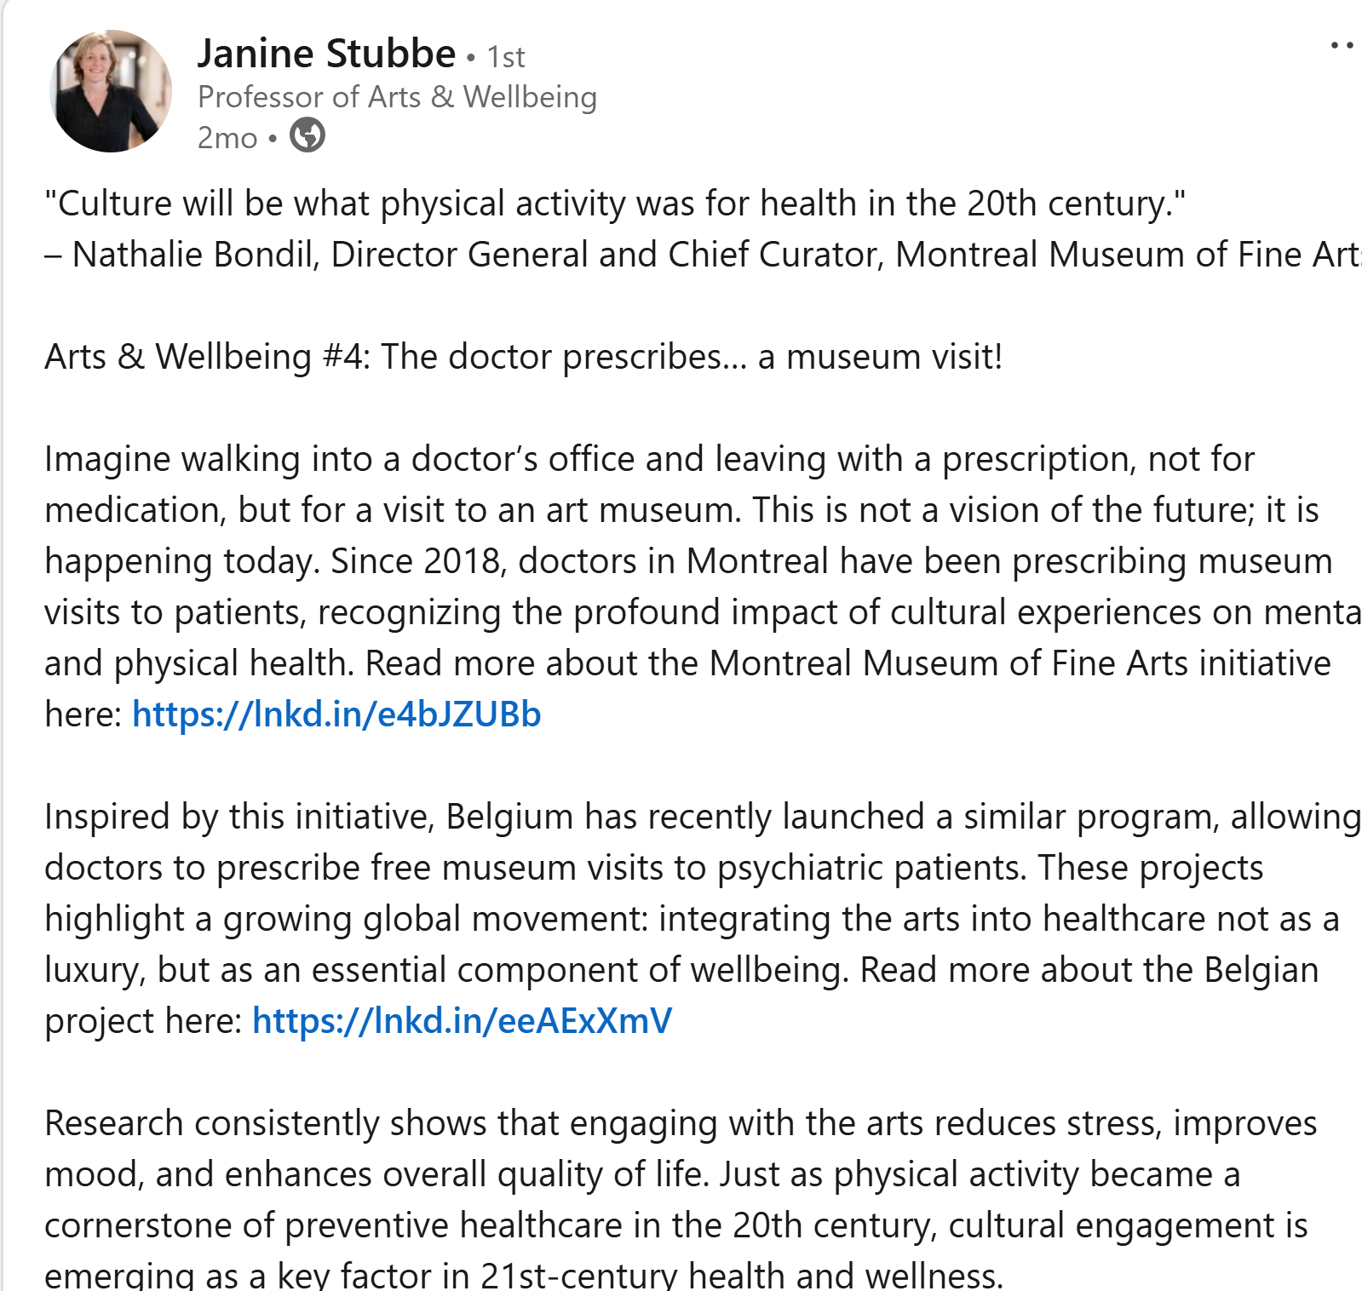Click the Nathalie Bondil attribution line
The width and height of the screenshot is (1362, 1291).
[x=703, y=255]
